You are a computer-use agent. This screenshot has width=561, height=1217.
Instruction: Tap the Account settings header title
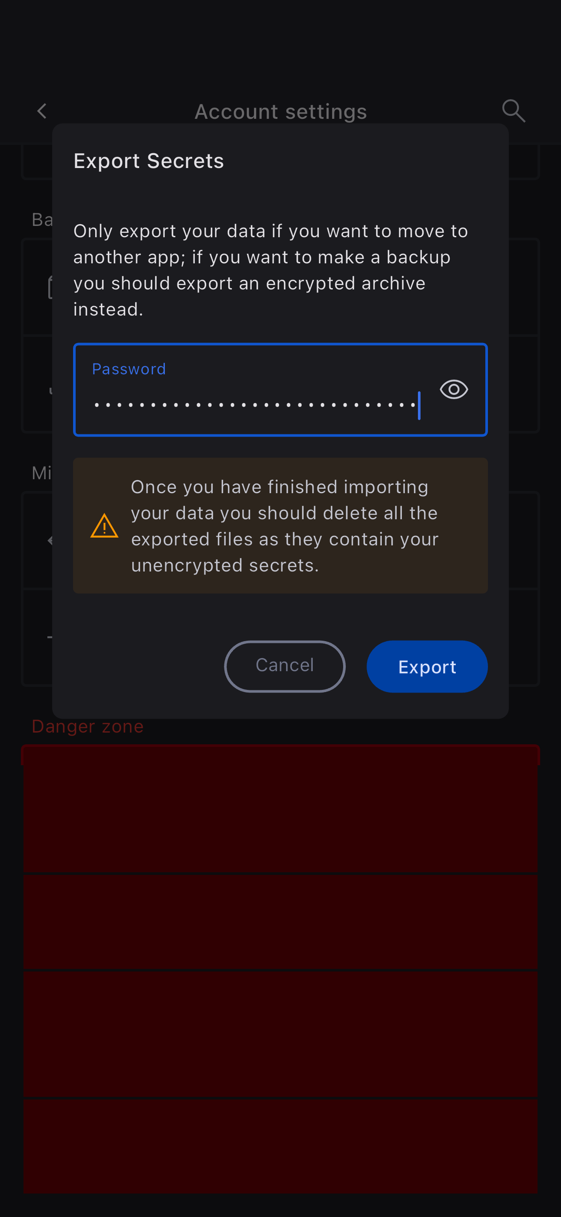pyautogui.click(x=280, y=112)
